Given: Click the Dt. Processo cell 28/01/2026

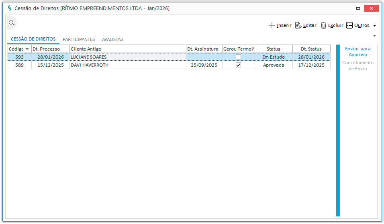Looking at the screenshot, I should [51, 57].
